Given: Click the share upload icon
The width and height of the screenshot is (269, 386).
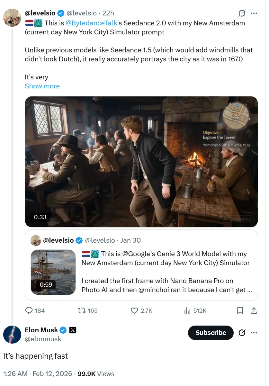Looking at the screenshot, I should coord(254,310).
